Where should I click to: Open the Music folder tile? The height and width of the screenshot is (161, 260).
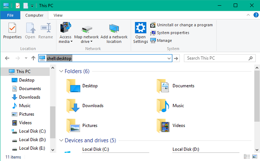[x=170, y=106]
